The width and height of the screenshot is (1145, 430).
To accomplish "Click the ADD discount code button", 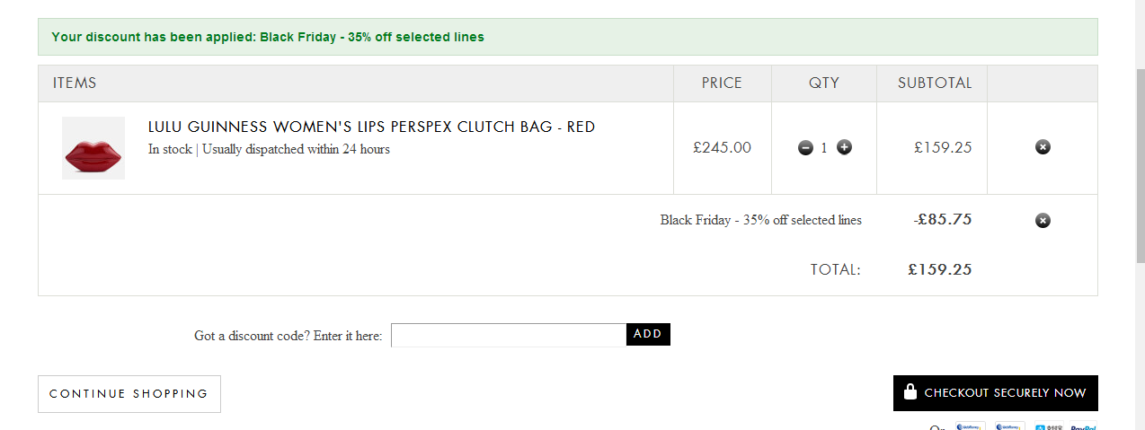I will (648, 335).
